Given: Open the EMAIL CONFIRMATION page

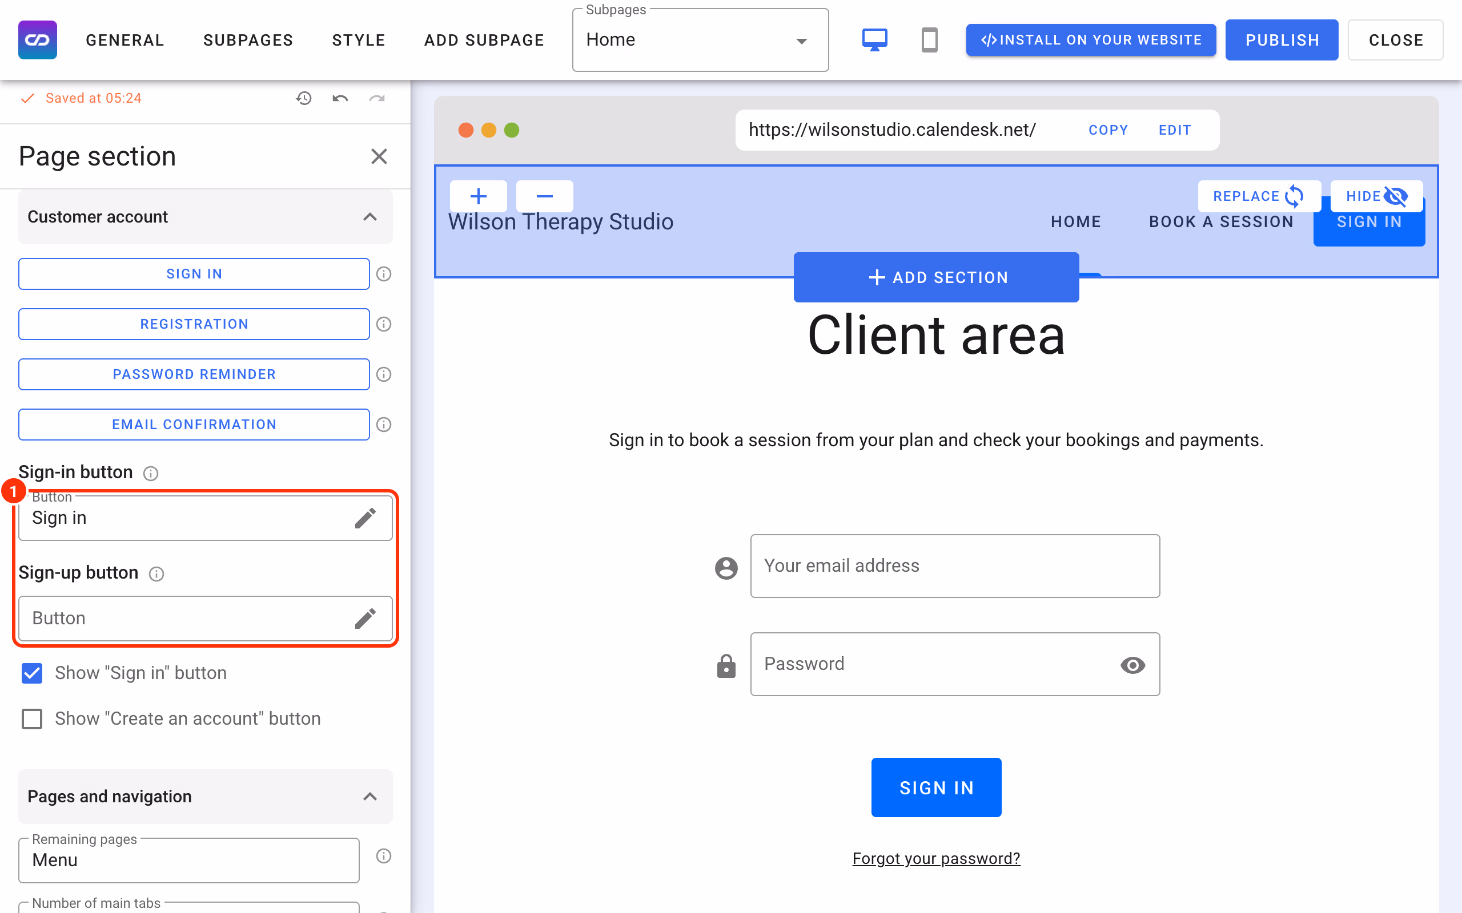Looking at the screenshot, I should pyautogui.click(x=194, y=424).
